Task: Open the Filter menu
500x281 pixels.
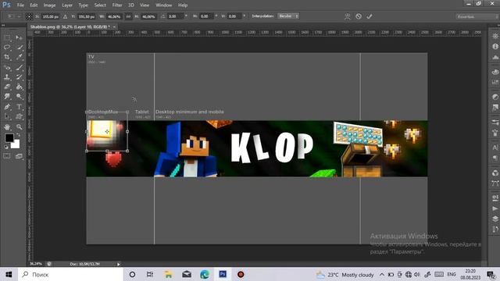Action: [117, 5]
